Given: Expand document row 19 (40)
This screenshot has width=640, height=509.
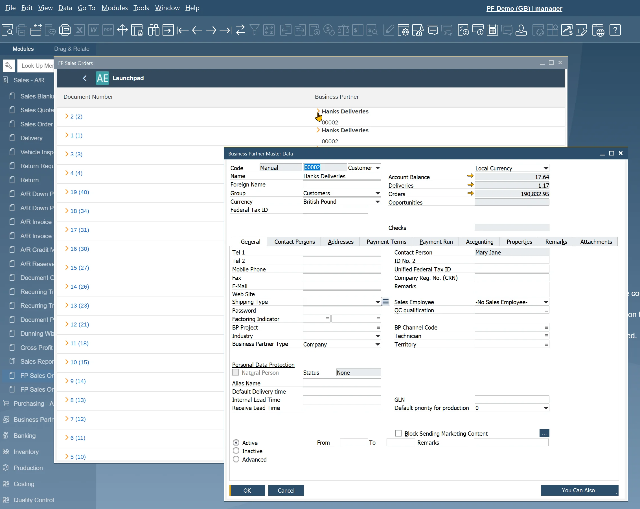Looking at the screenshot, I should point(67,192).
